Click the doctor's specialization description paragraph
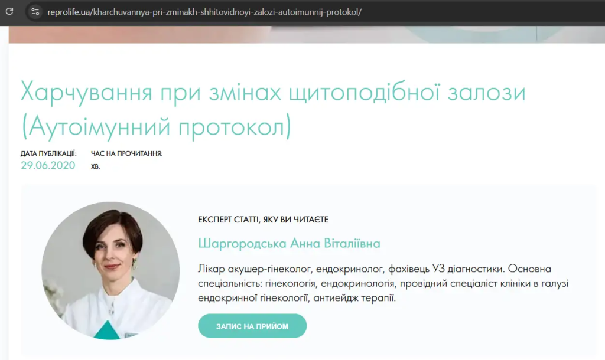Screen dimensions: 605x360 pyautogui.click(x=383, y=282)
